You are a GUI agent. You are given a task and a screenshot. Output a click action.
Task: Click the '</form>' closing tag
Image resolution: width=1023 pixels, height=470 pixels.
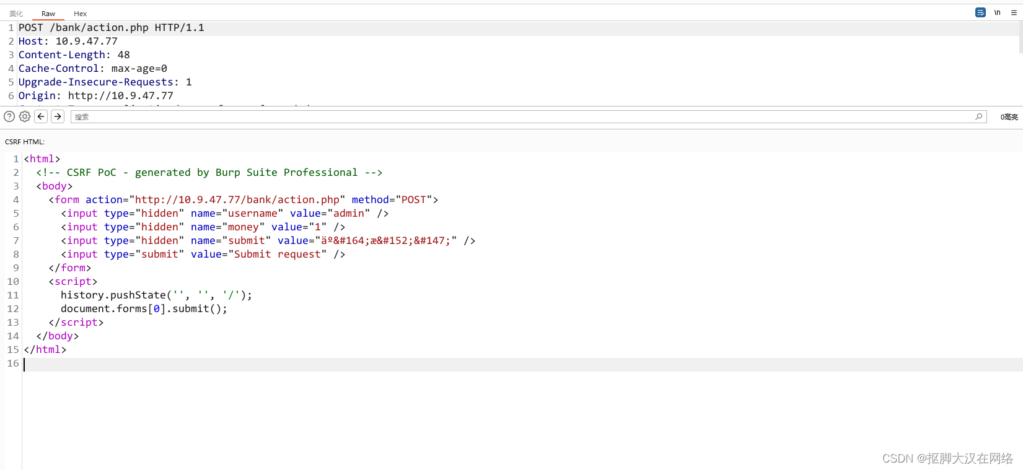click(70, 268)
